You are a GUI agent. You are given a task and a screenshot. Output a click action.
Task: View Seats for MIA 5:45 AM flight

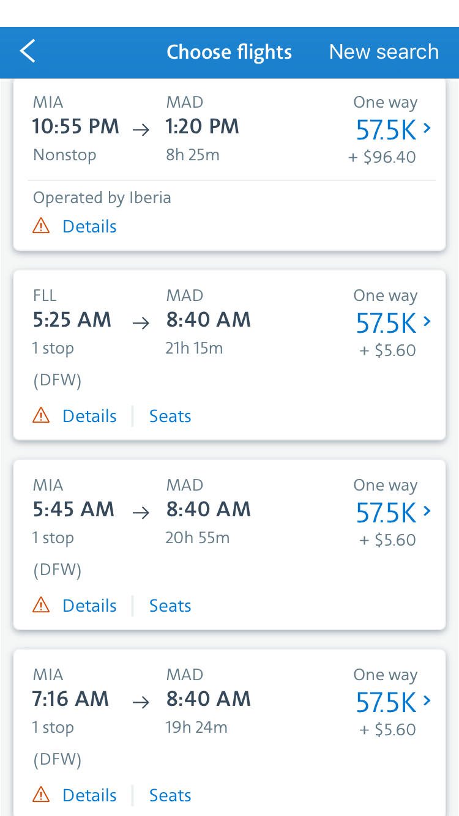click(x=170, y=606)
